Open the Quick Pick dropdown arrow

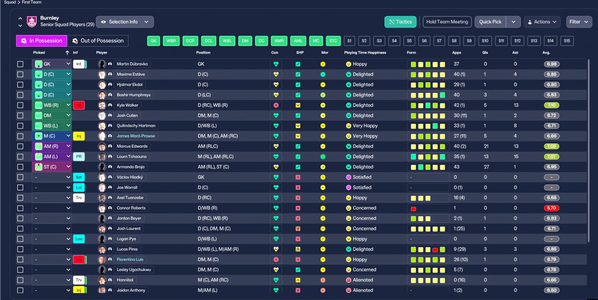[513, 22]
